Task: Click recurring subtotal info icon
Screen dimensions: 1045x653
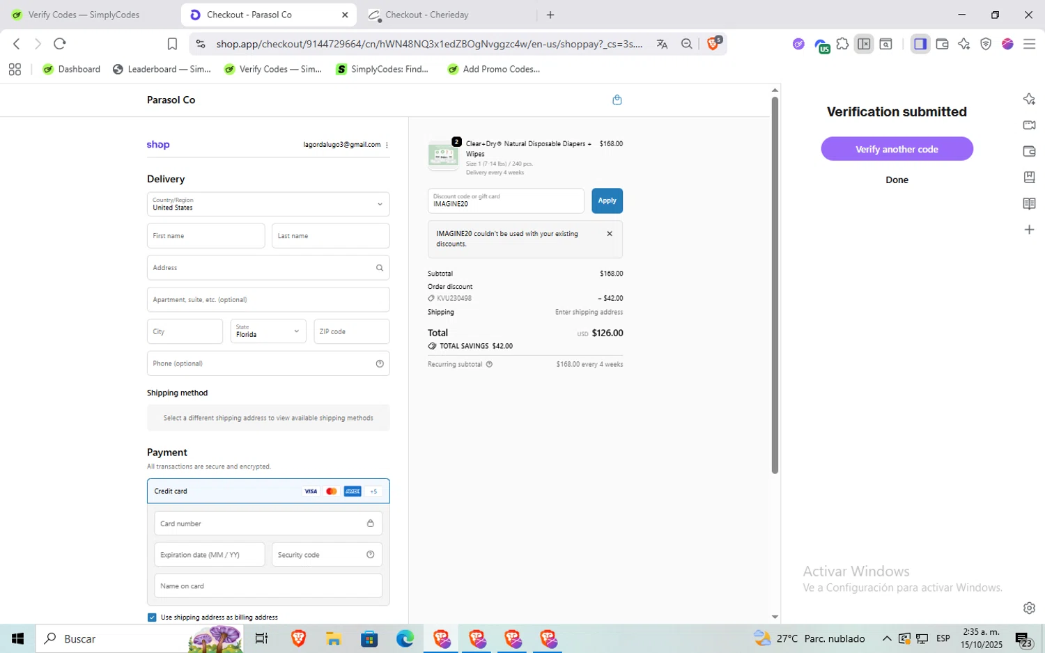Action: pos(489,364)
